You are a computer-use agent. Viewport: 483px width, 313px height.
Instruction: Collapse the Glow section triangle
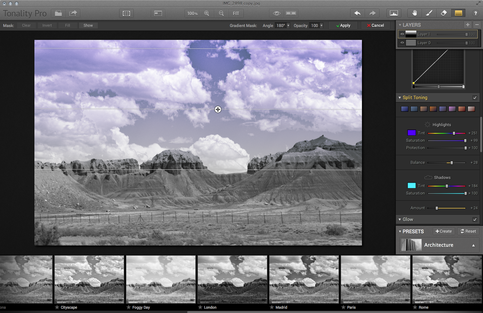click(x=400, y=219)
